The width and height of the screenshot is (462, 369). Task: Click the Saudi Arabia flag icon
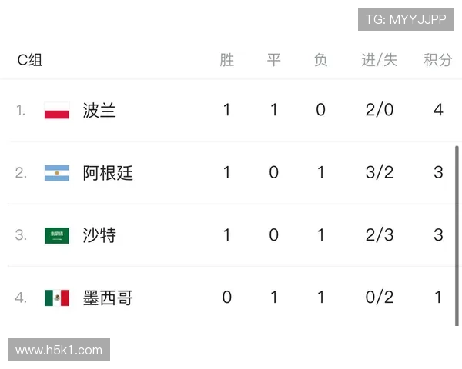[57, 235]
